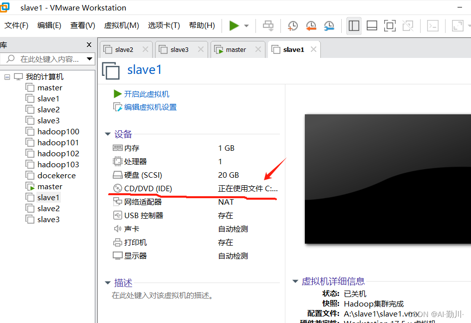Click the green power-on play button in toolbar
The width and height of the screenshot is (471, 323).
(234, 25)
